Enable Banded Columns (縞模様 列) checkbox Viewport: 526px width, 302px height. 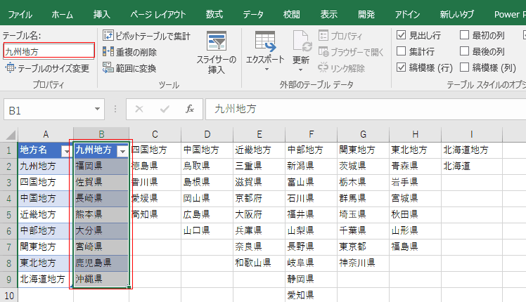pos(464,67)
